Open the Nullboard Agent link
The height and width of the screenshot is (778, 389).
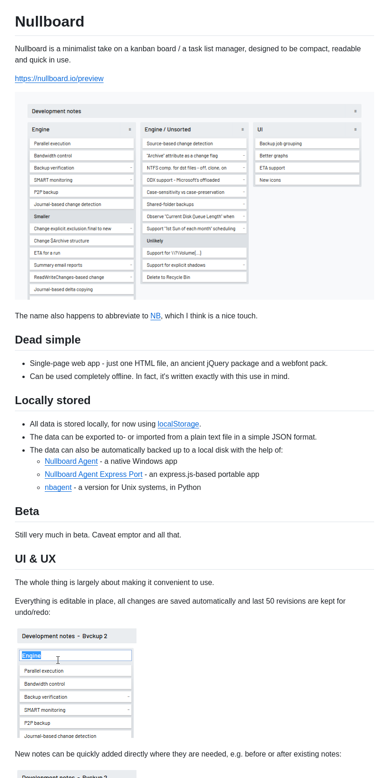click(71, 461)
